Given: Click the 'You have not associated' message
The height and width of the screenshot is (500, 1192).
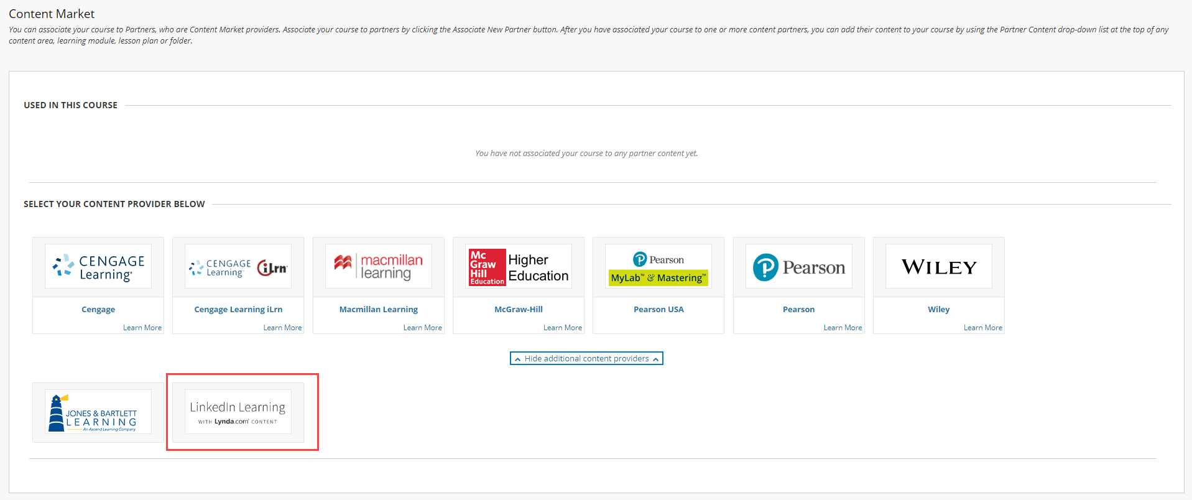Looking at the screenshot, I should 586,153.
